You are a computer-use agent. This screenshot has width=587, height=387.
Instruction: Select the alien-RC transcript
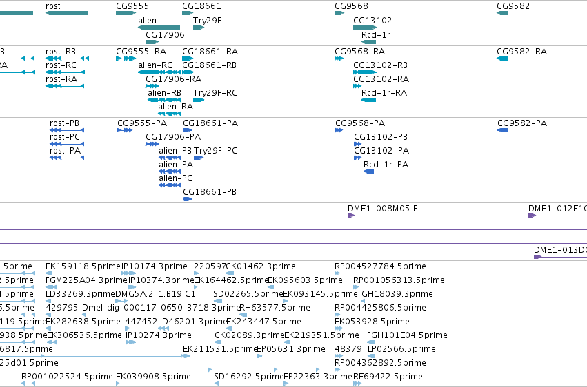[155, 65]
